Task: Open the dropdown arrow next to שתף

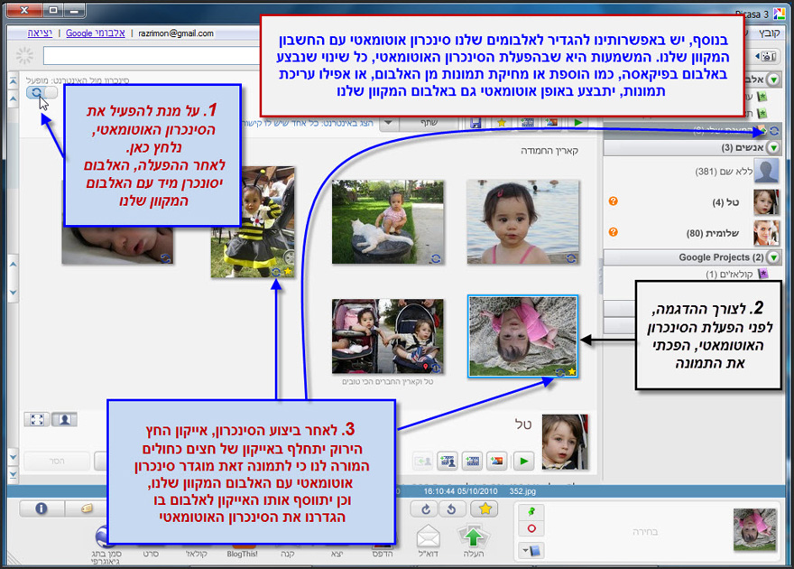Action: [x=388, y=122]
